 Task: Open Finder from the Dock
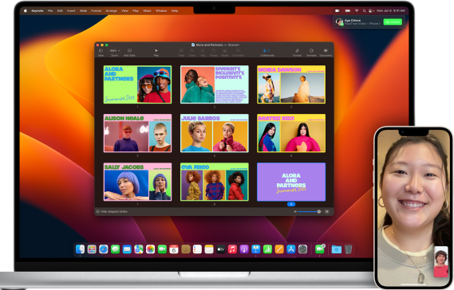pyautogui.click(x=81, y=249)
